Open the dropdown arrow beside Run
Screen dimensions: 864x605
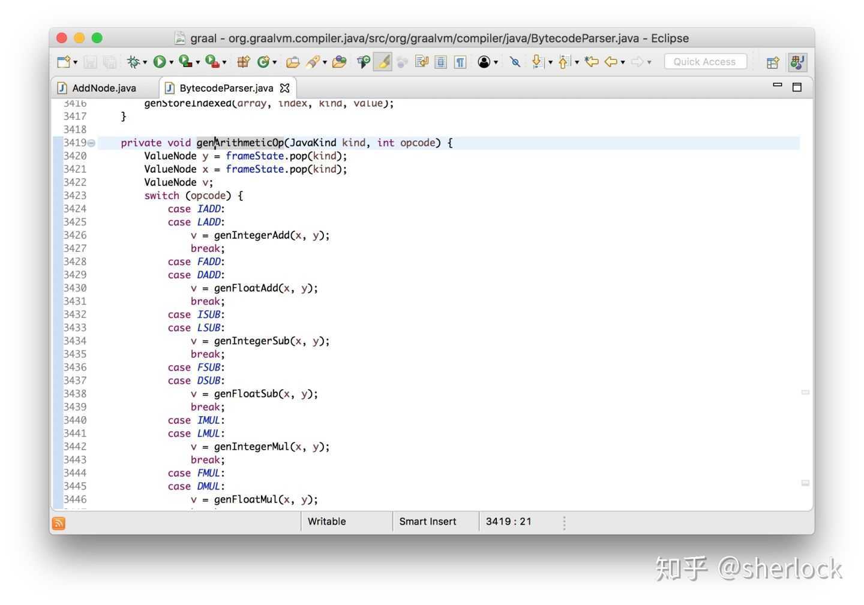pyautogui.click(x=171, y=62)
